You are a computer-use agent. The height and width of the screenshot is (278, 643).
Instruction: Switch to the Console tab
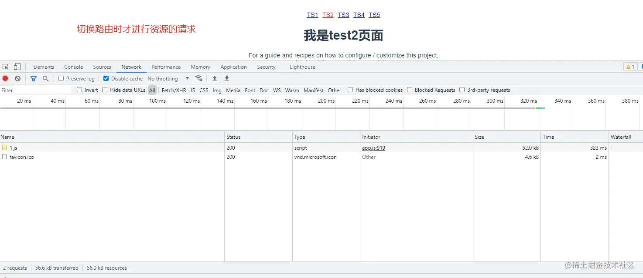pyautogui.click(x=74, y=67)
